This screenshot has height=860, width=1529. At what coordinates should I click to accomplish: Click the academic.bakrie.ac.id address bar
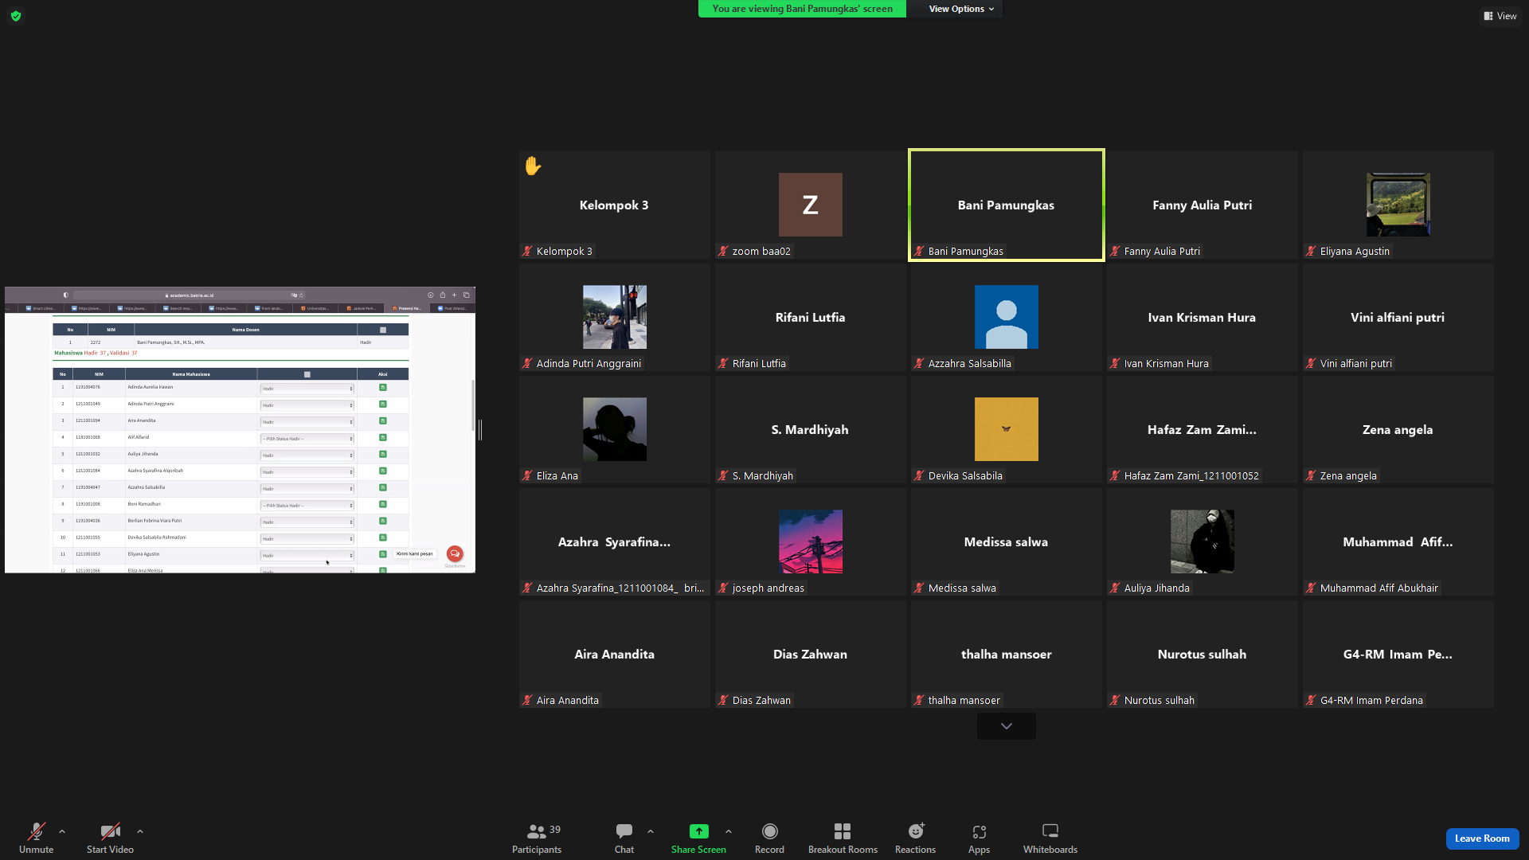[191, 295]
